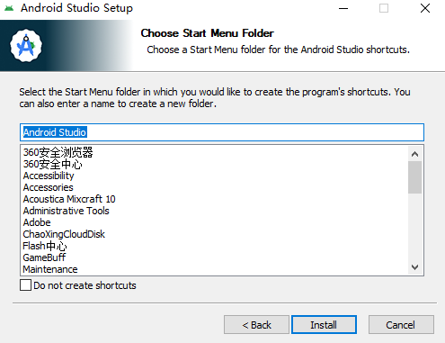This screenshot has width=445, height=343.
Task: Click the Android Studio logo in header
Action: click(26, 46)
